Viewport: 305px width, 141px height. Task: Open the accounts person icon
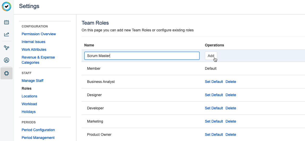click(x=7, y=60)
